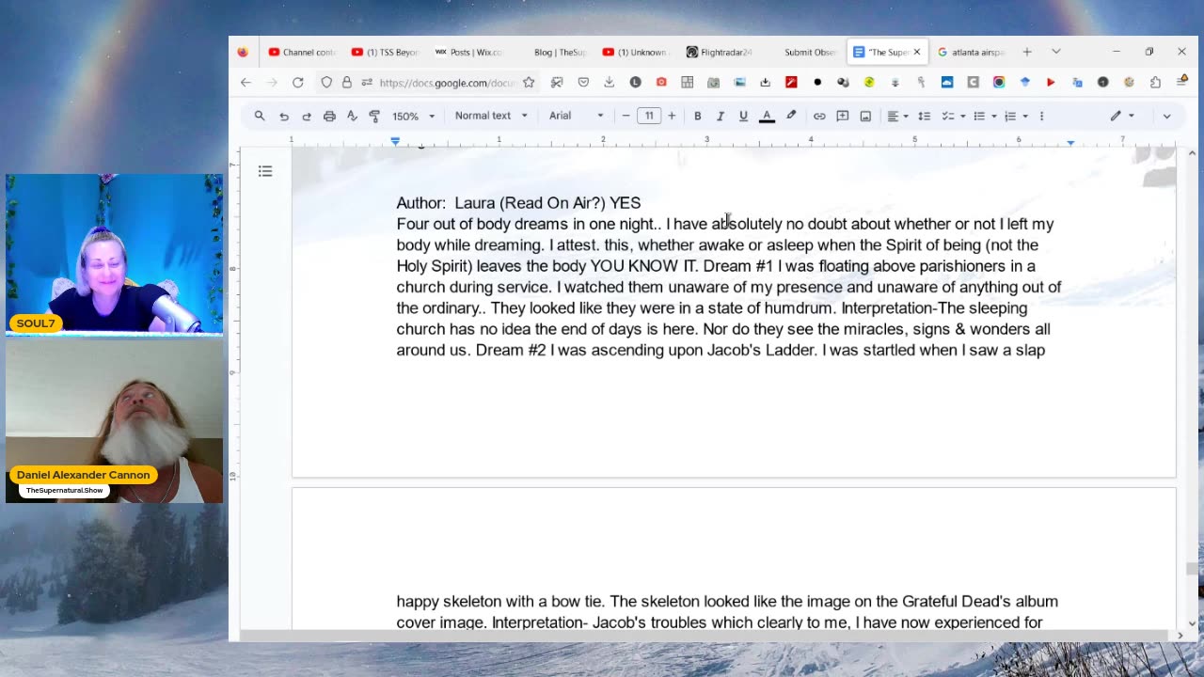Image resolution: width=1204 pixels, height=677 pixels.
Task: Click the Pocket save icon in Firefox
Action: pos(583,83)
